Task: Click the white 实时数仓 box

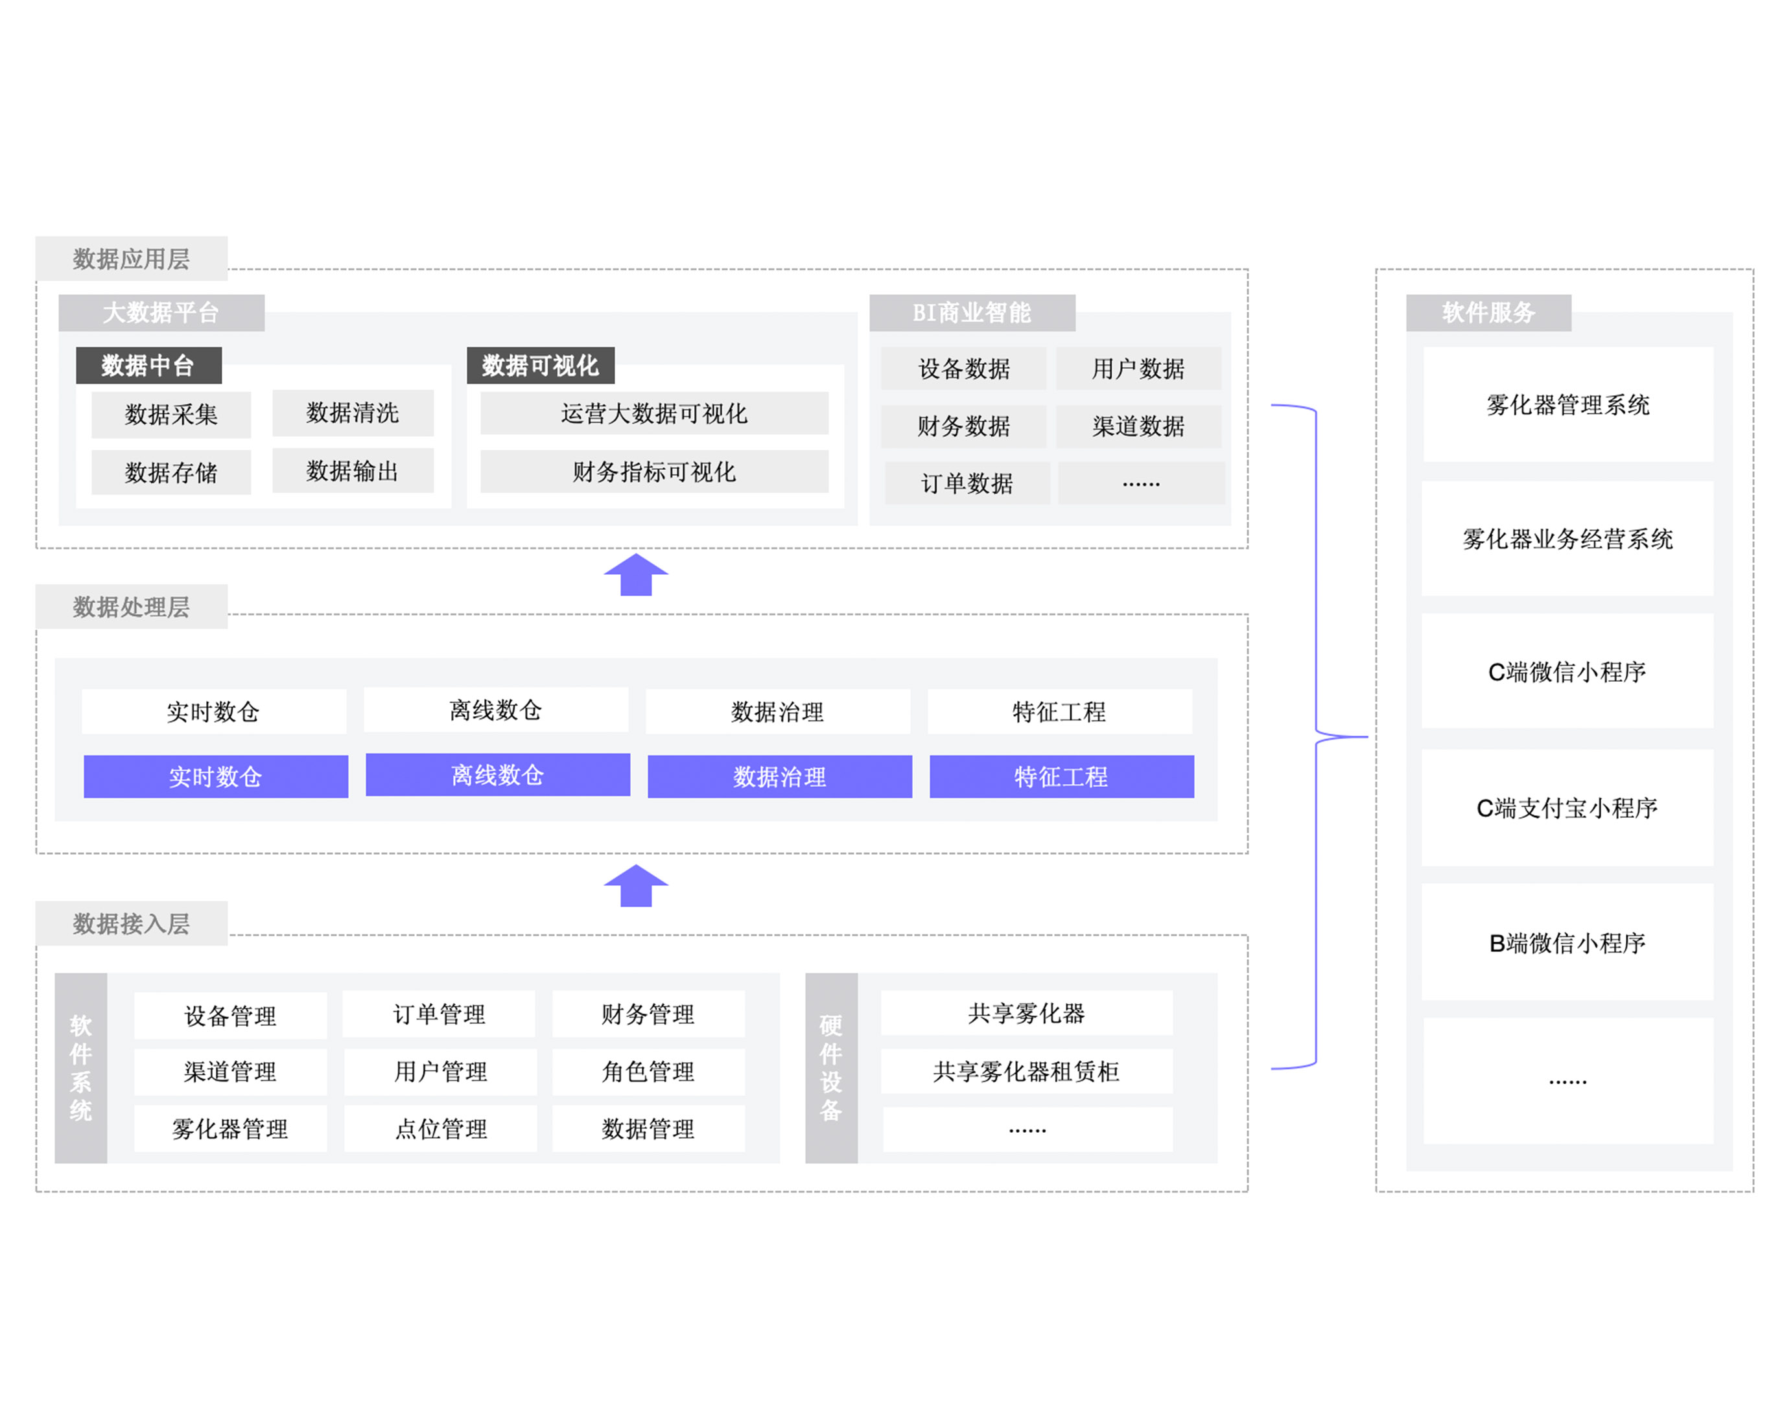Action: point(215,712)
